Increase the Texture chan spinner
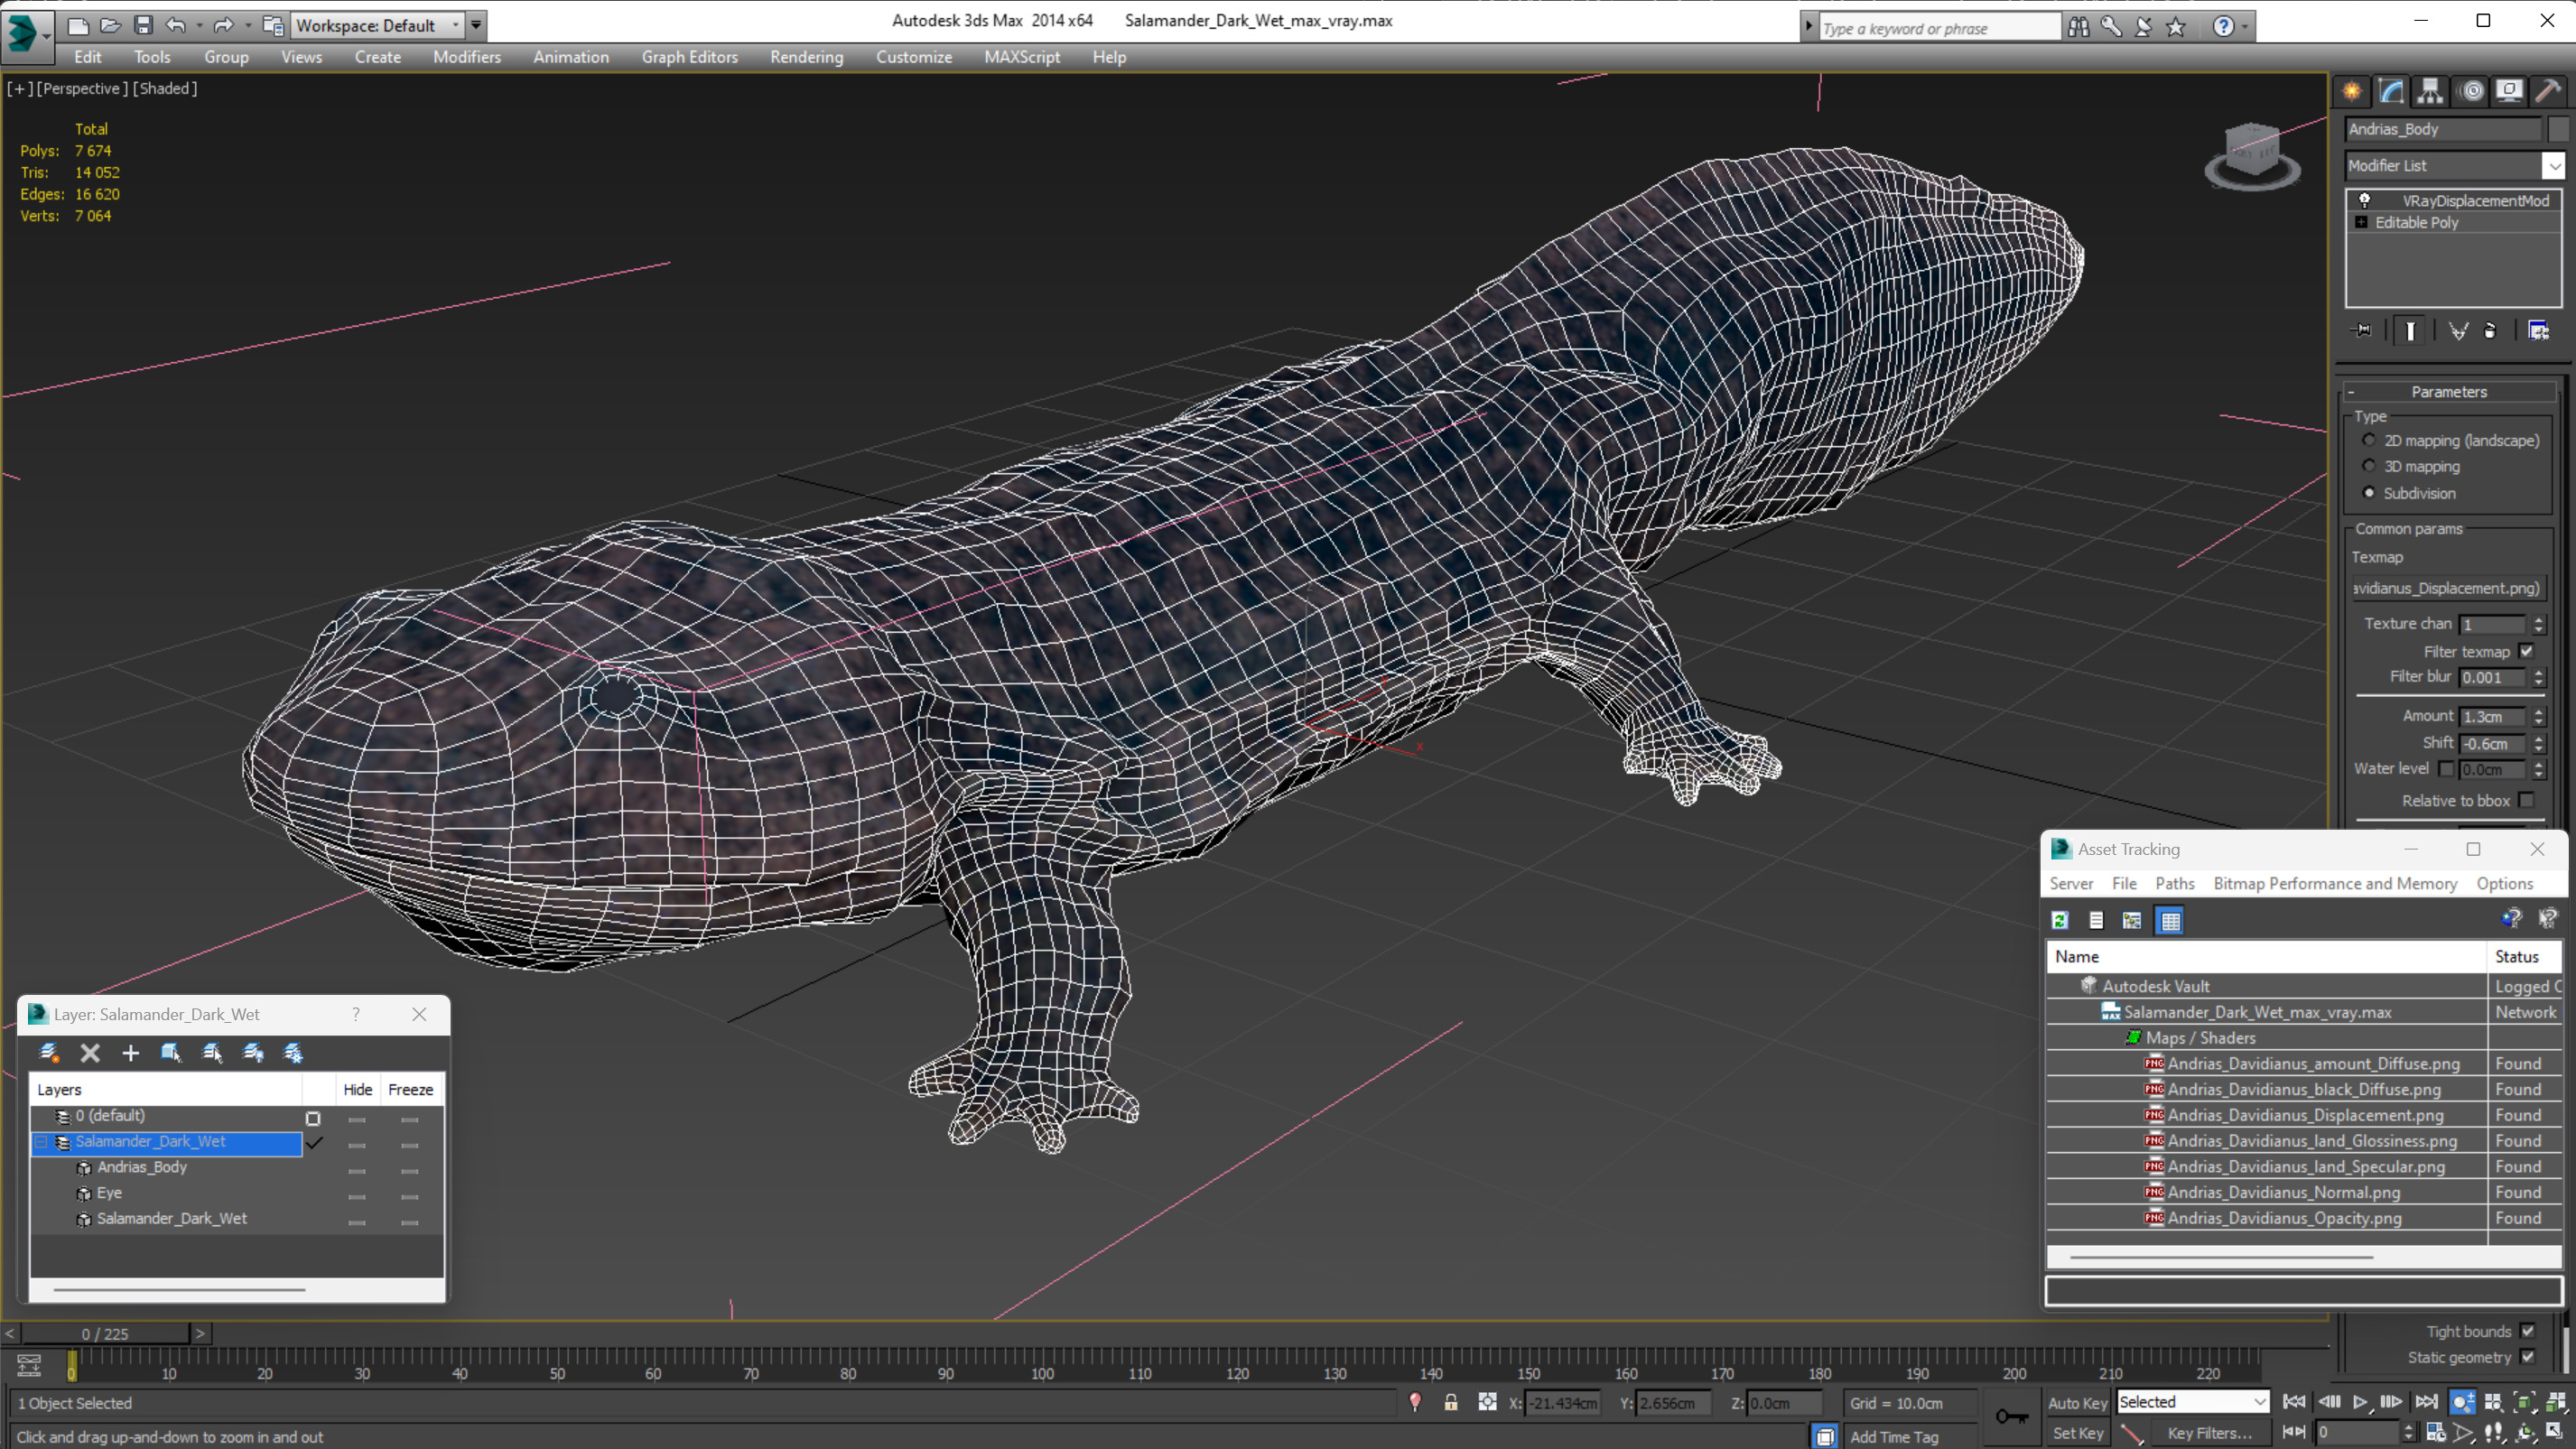 click(x=2538, y=618)
